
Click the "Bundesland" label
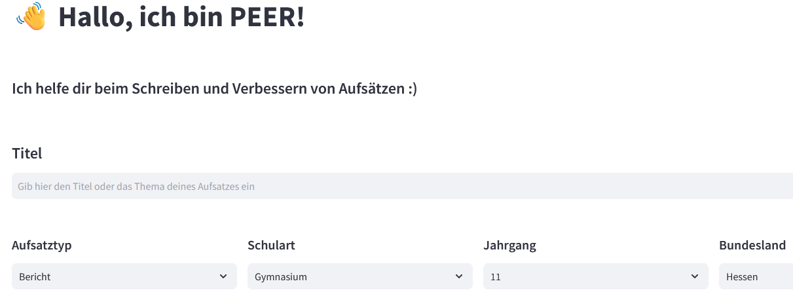point(752,246)
